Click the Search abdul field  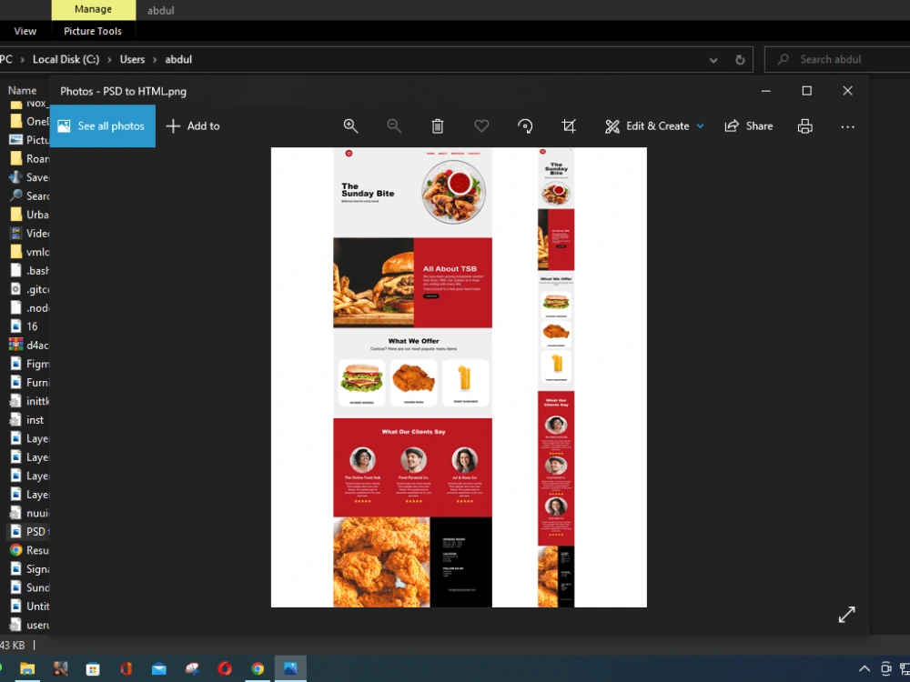pos(837,59)
